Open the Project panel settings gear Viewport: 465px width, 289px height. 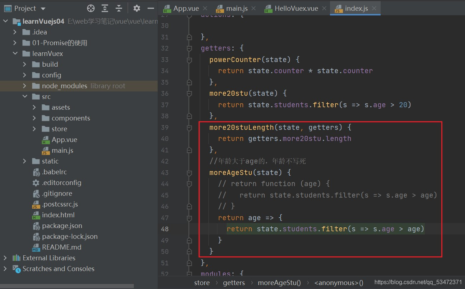(x=136, y=8)
